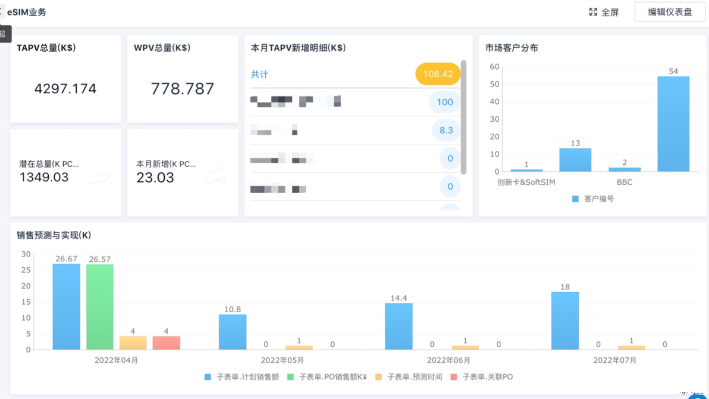Click the scrollbar in TAPV新增明细 list
Viewport: 709px width, 399px height.
463,117
